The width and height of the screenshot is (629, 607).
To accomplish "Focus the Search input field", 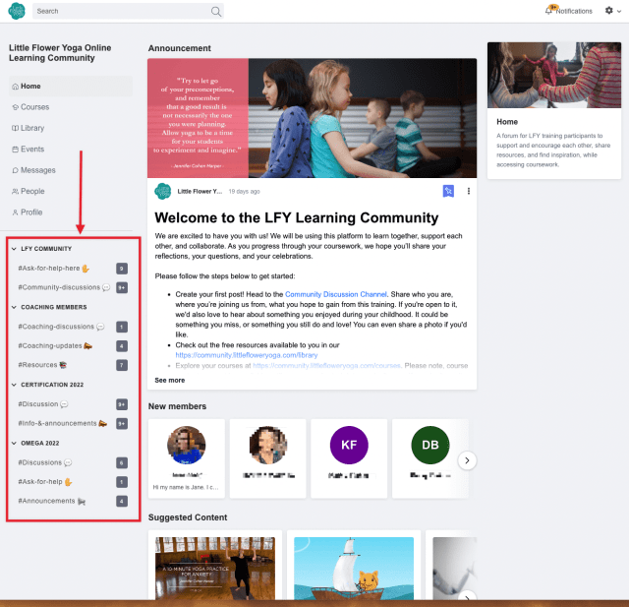I will point(128,11).
